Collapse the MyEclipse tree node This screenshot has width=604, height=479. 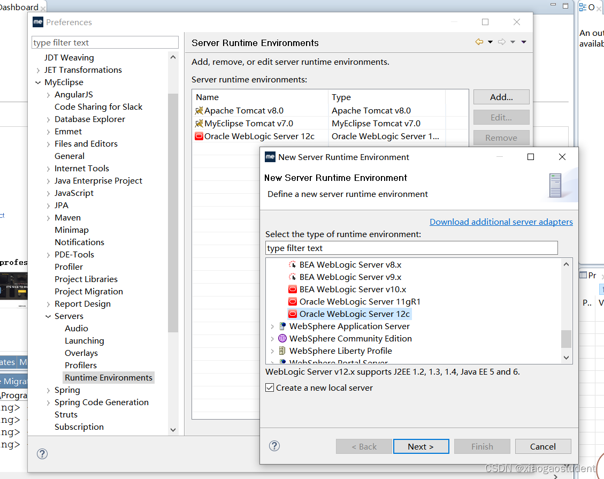coord(38,82)
